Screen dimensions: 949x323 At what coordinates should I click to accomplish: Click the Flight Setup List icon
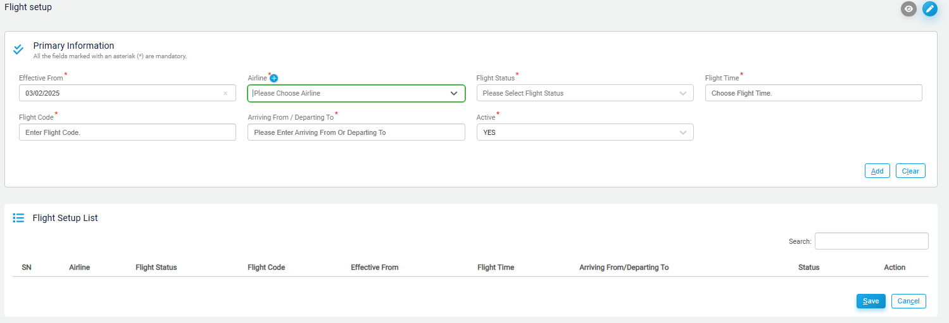point(18,218)
